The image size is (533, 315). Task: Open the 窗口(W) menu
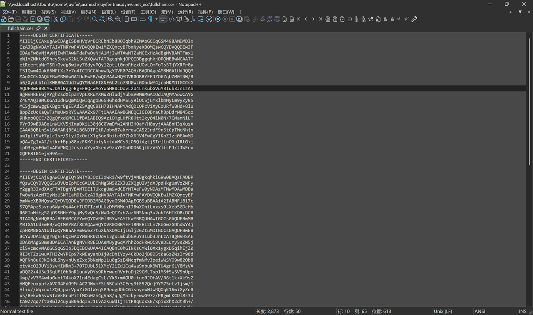226,12
